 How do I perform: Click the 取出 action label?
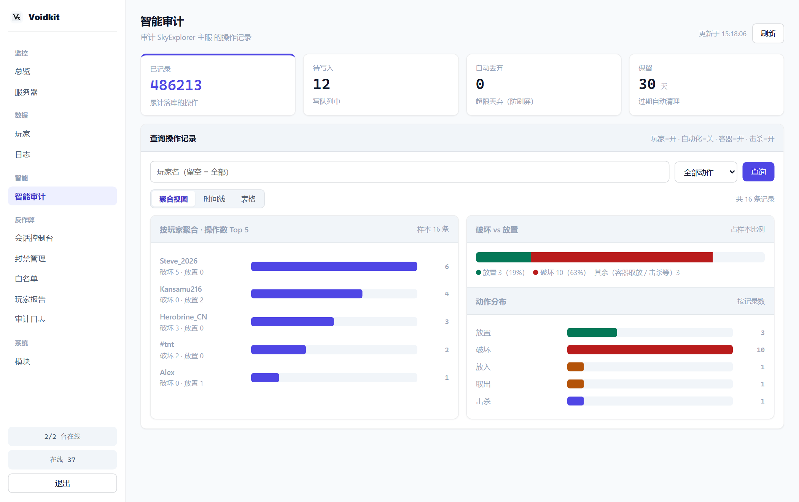(483, 384)
